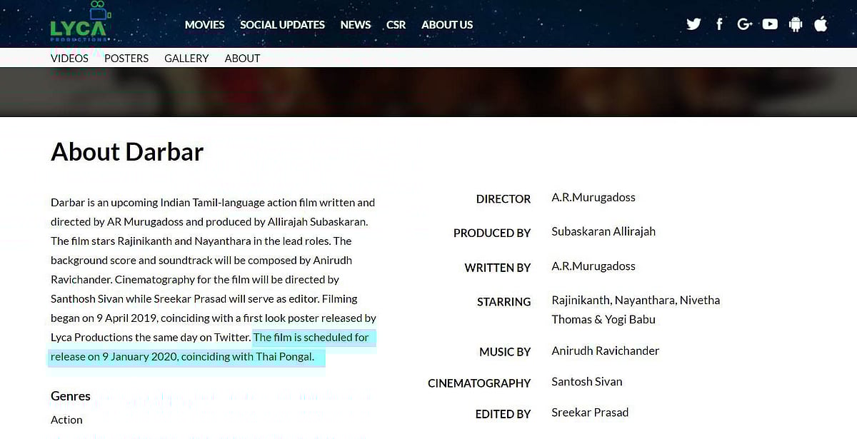The width and height of the screenshot is (857, 439).
Task: Click the Google Plus icon
Action: click(x=745, y=24)
